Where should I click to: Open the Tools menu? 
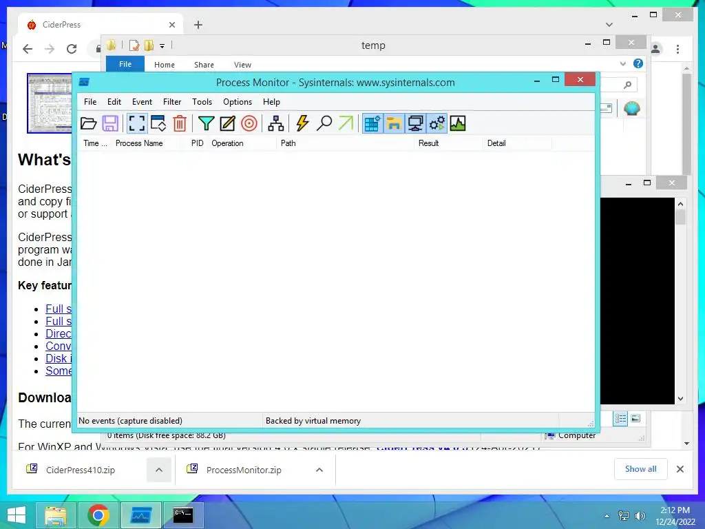(x=202, y=102)
